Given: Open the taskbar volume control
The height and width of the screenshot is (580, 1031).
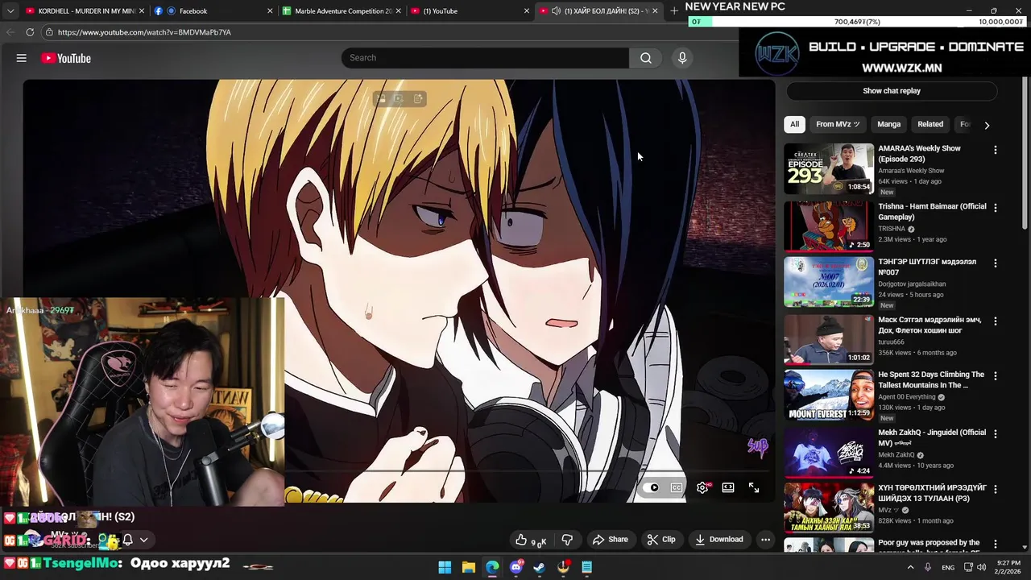Looking at the screenshot, I should coord(981,567).
